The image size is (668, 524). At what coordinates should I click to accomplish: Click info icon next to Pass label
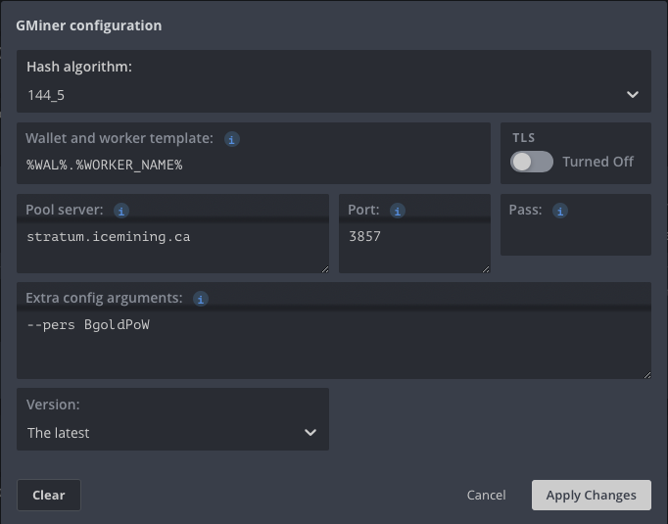point(560,211)
